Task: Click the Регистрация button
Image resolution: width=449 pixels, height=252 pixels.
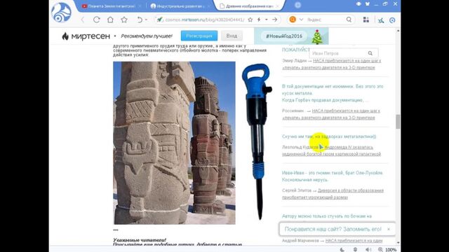Action: coord(199,36)
